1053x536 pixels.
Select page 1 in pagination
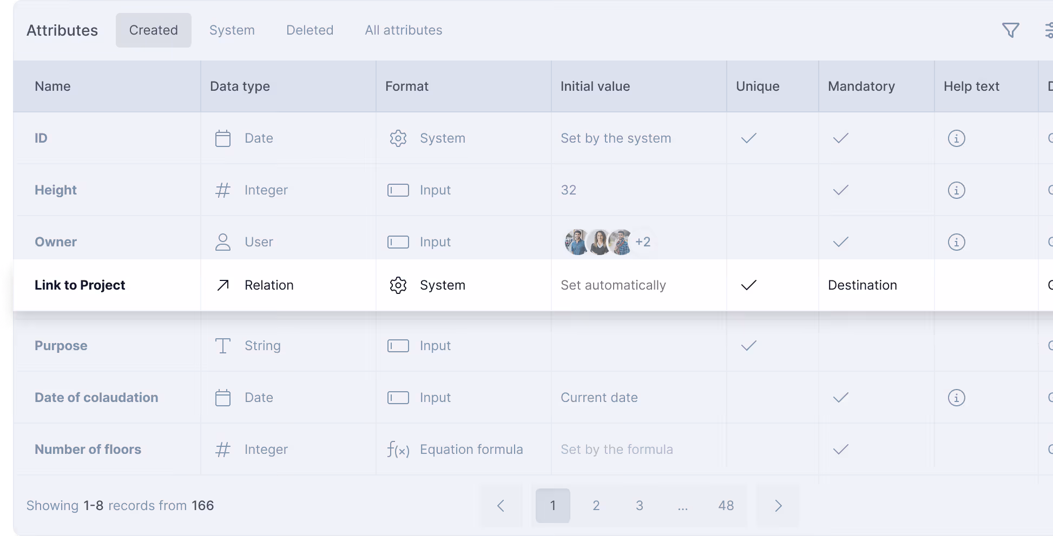point(553,506)
